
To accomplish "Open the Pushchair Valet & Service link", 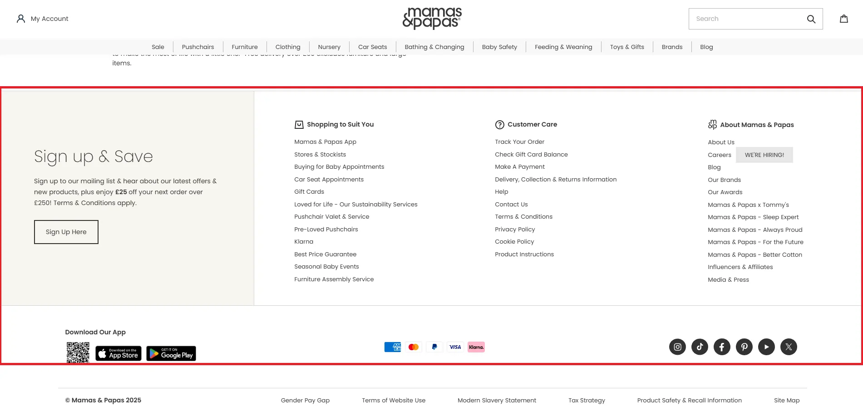I will click(x=332, y=217).
